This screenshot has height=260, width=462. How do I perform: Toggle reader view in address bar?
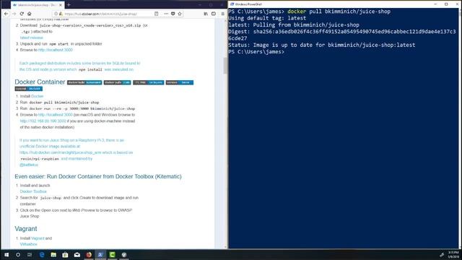(156, 14)
